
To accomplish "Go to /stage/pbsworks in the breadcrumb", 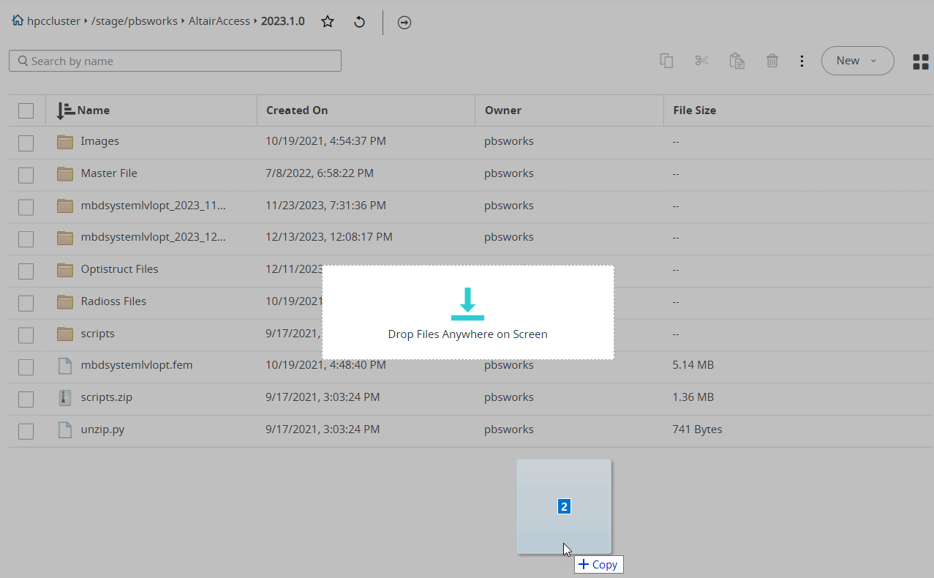I will pyautogui.click(x=135, y=21).
